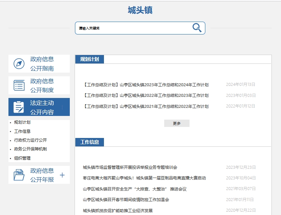Screen dimensions: 281x215
Task: Click the compass icon for 政府信息公开指南
Action: pos(19,64)
